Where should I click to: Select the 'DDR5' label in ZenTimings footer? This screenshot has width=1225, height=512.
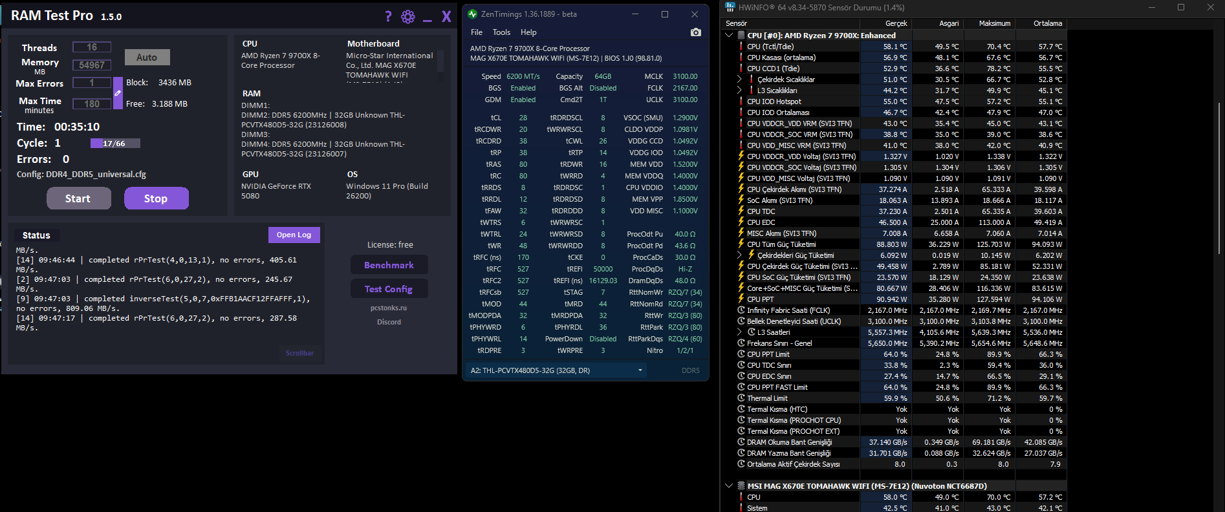point(691,370)
